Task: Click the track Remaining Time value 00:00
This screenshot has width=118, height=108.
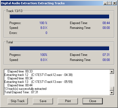Action: pyautogui.click(x=106, y=28)
